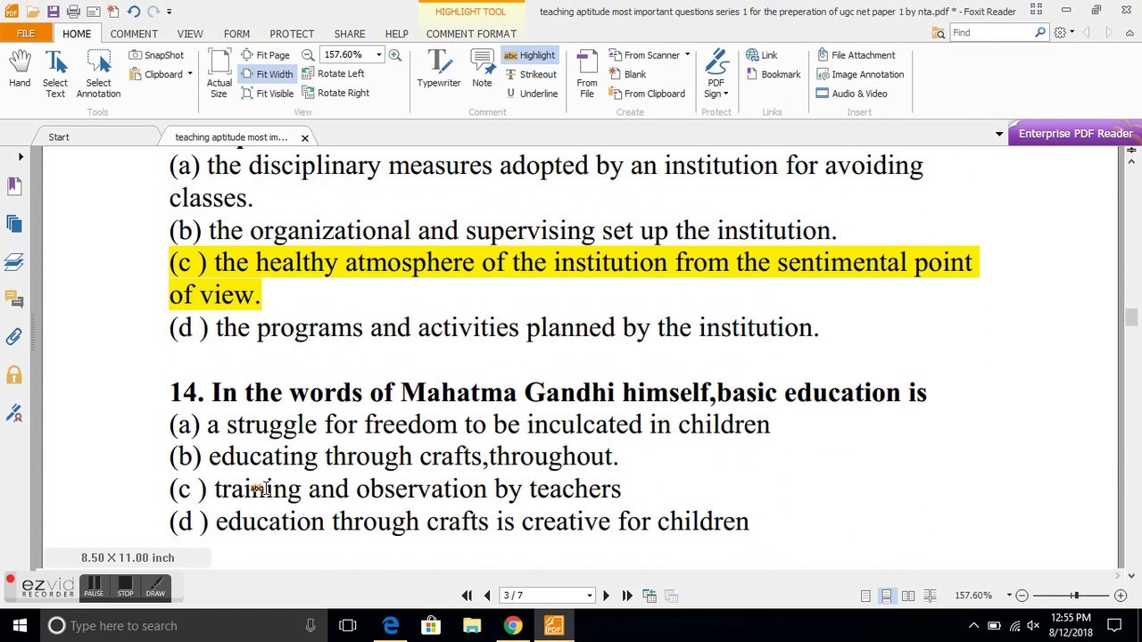Insert Audio & Video
1142x642 pixels.
(851, 93)
